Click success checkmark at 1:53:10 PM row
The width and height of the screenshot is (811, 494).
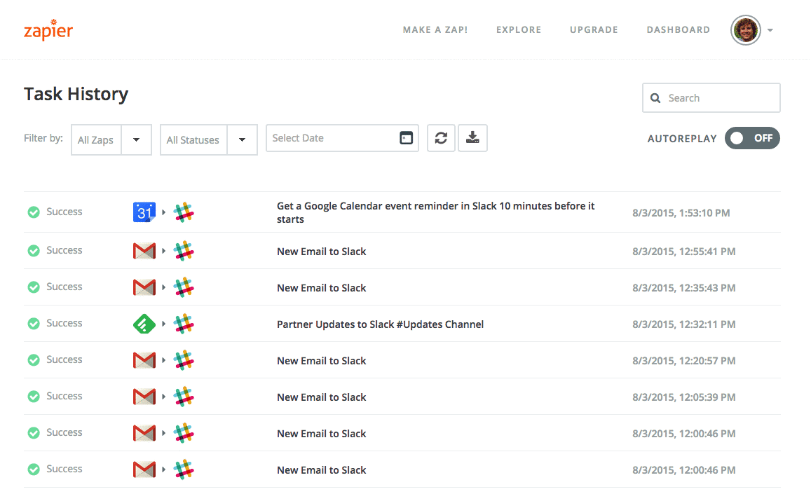click(34, 212)
